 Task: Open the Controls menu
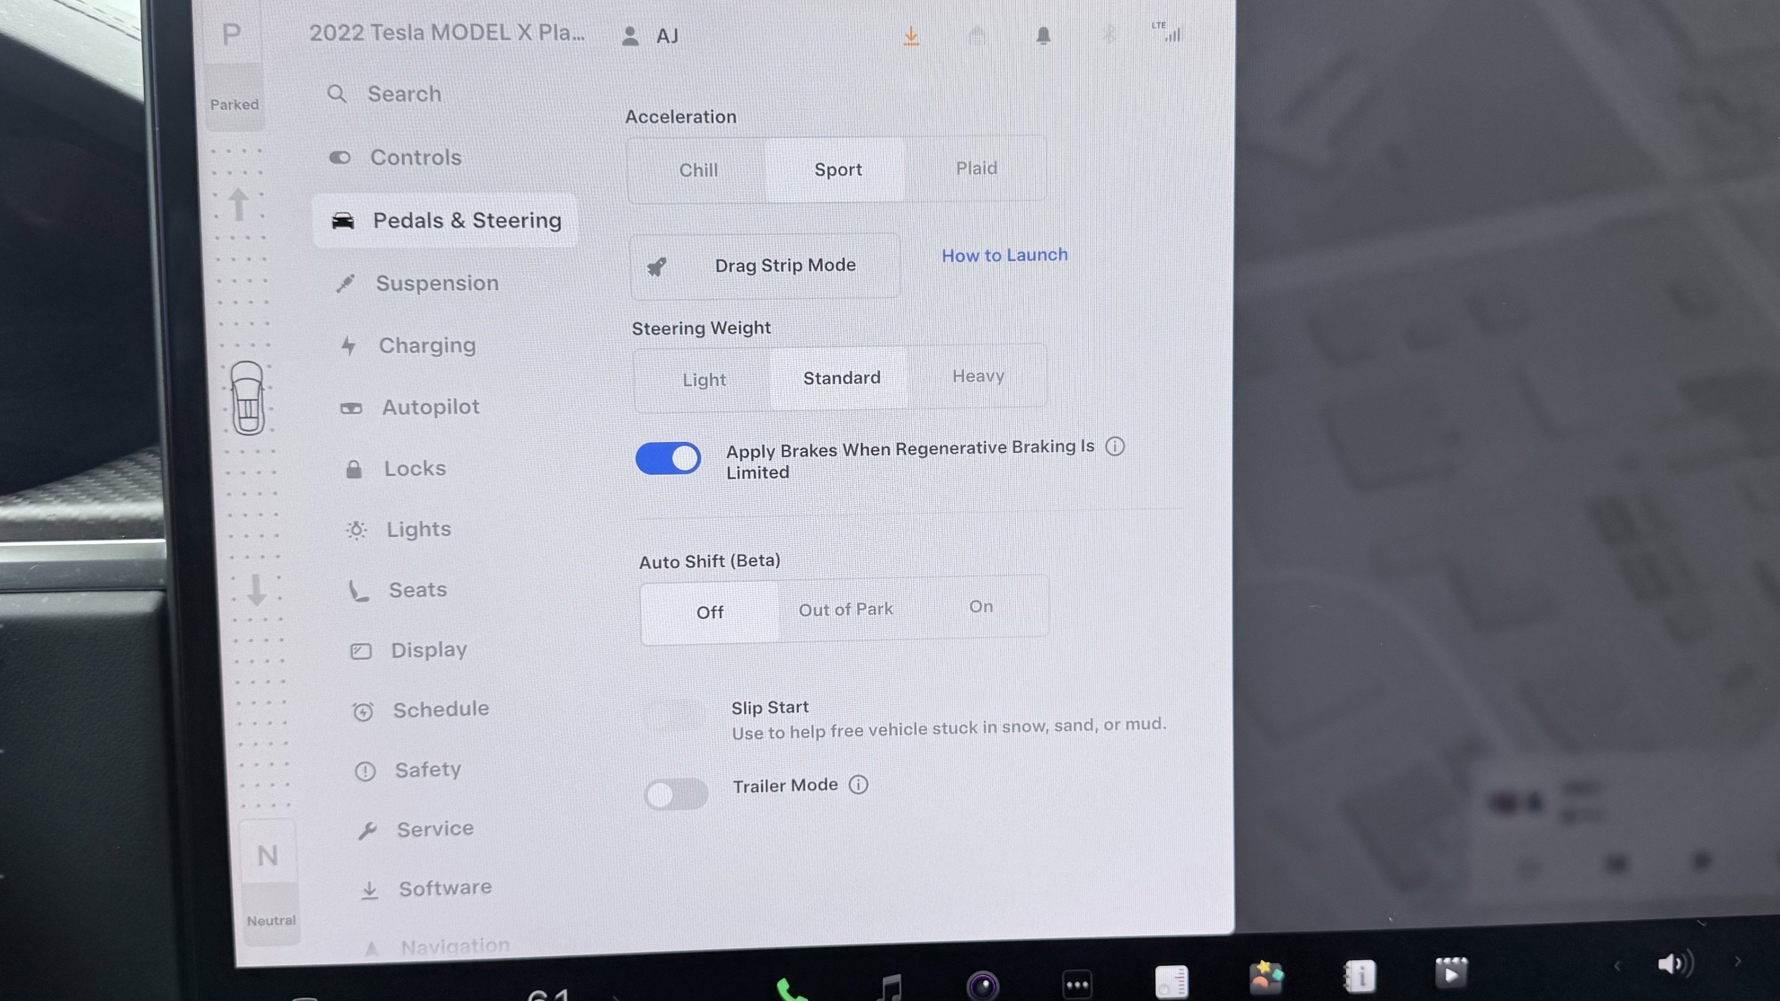[395, 157]
